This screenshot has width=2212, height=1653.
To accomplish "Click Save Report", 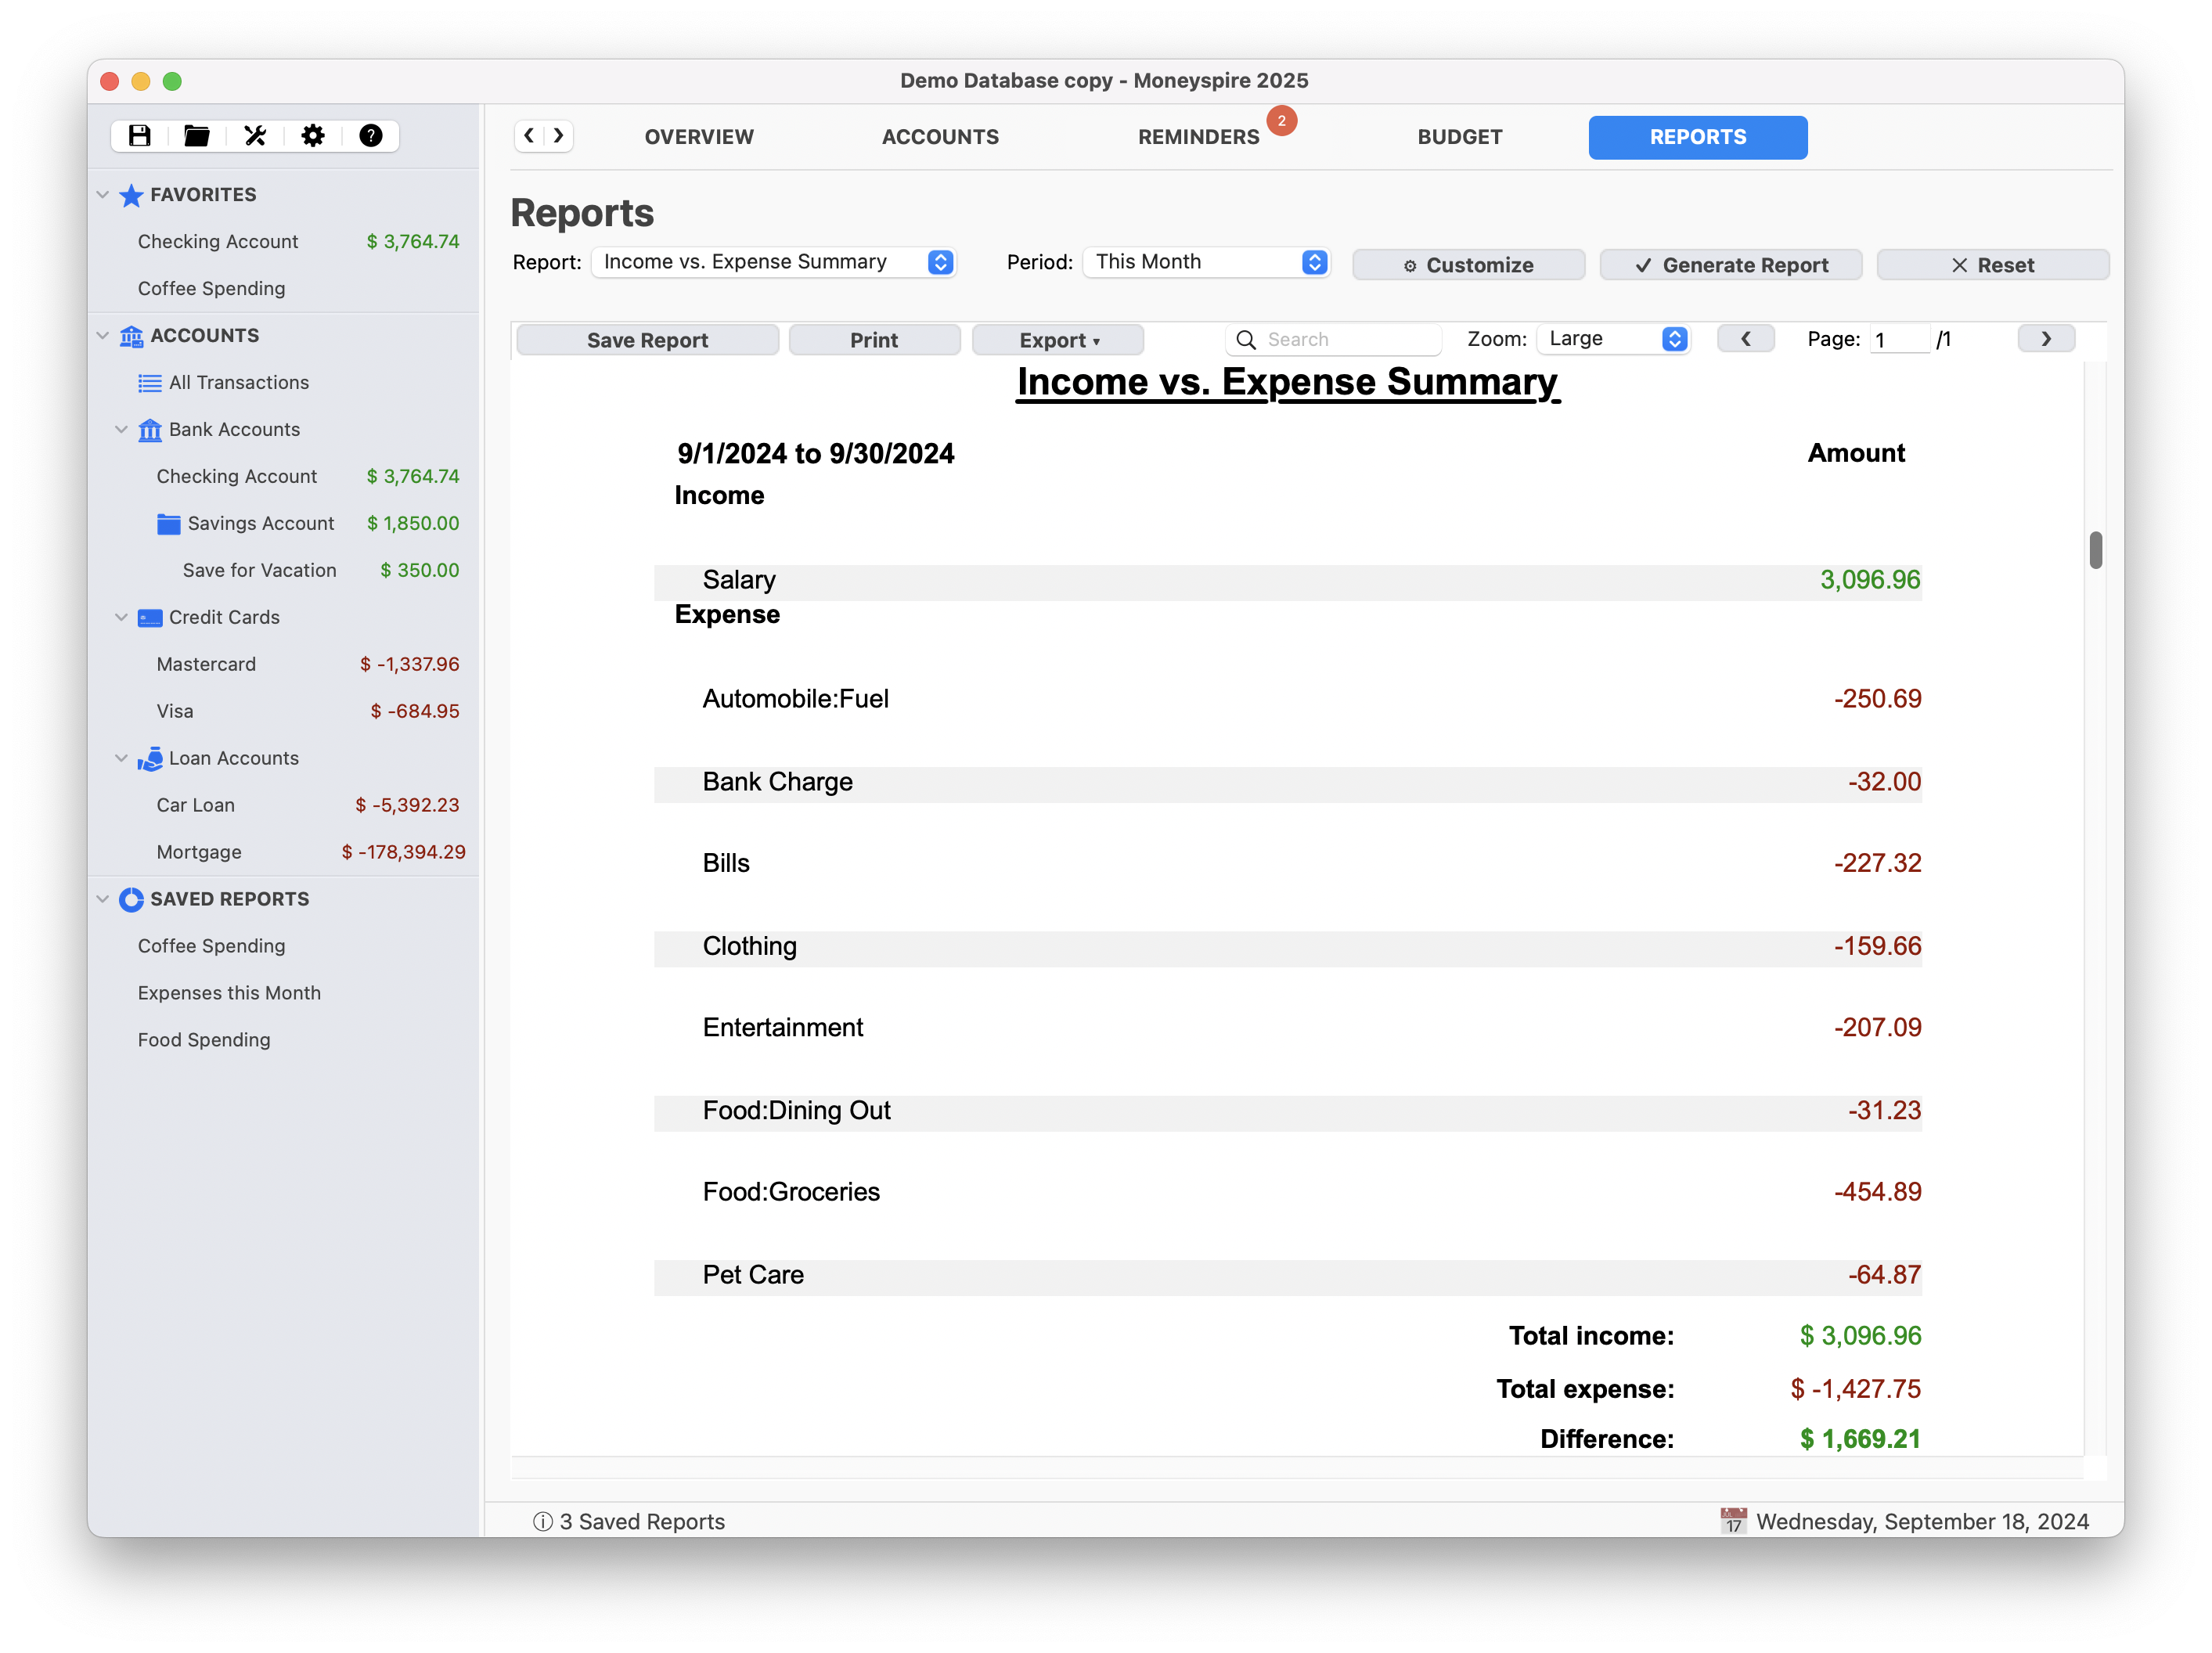I will (x=647, y=340).
